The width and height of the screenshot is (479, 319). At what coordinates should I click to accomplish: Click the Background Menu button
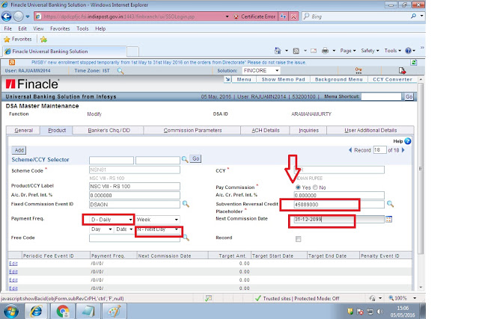point(339,79)
